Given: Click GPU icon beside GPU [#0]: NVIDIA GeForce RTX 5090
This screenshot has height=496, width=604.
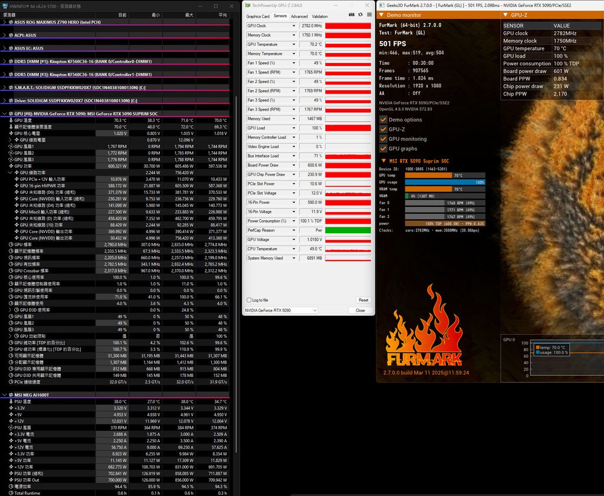Looking at the screenshot, I should click(x=11, y=114).
